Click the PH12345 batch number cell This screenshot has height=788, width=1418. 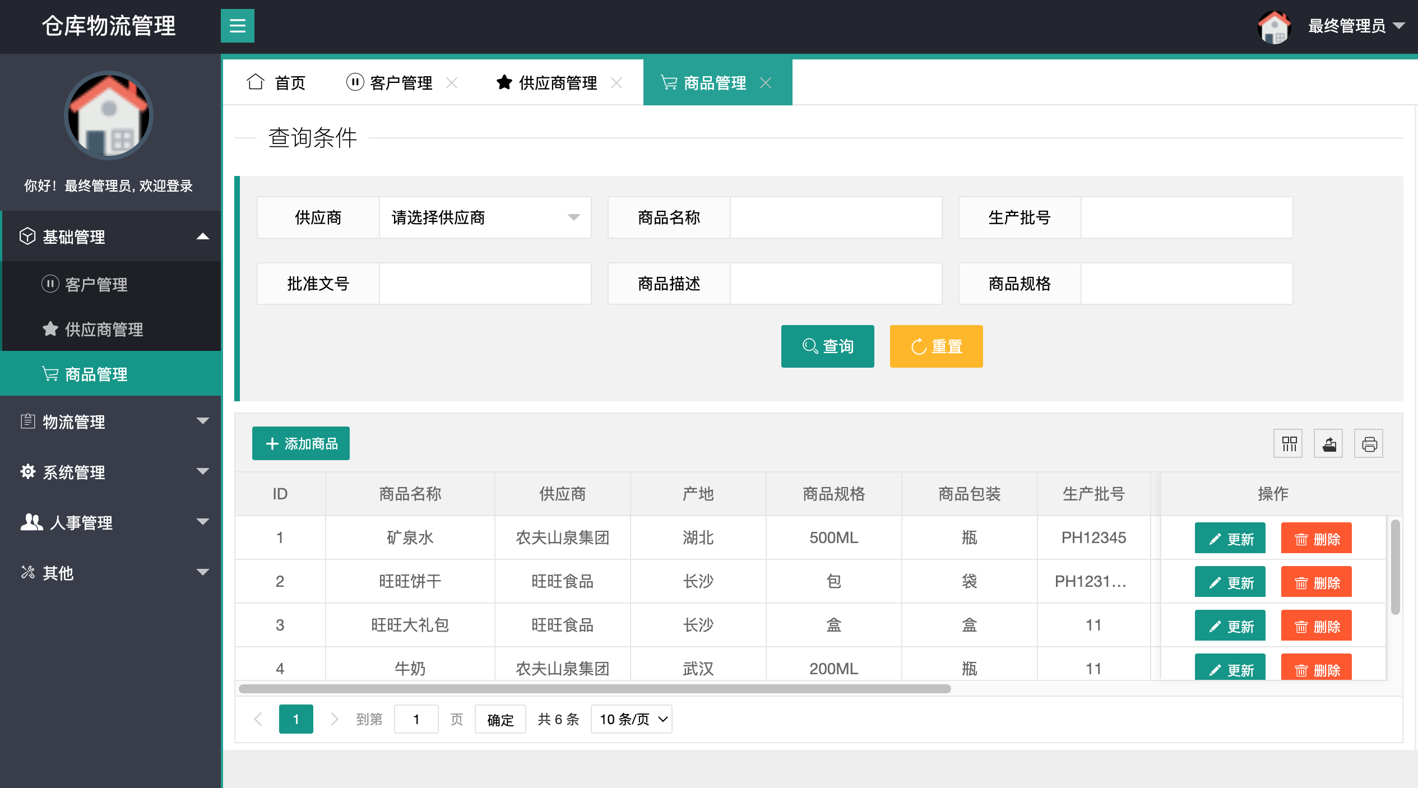(x=1093, y=537)
